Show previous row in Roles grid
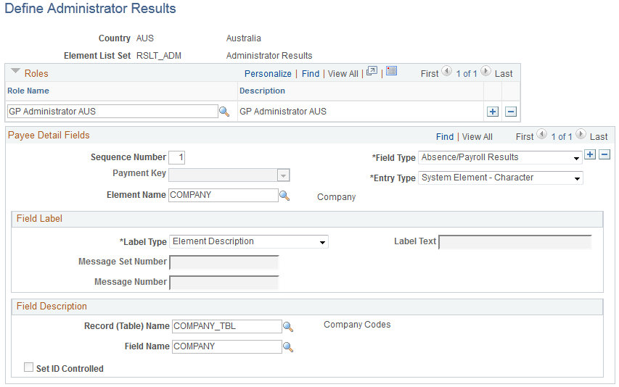This screenshot has height=387, width=619. 446,71
